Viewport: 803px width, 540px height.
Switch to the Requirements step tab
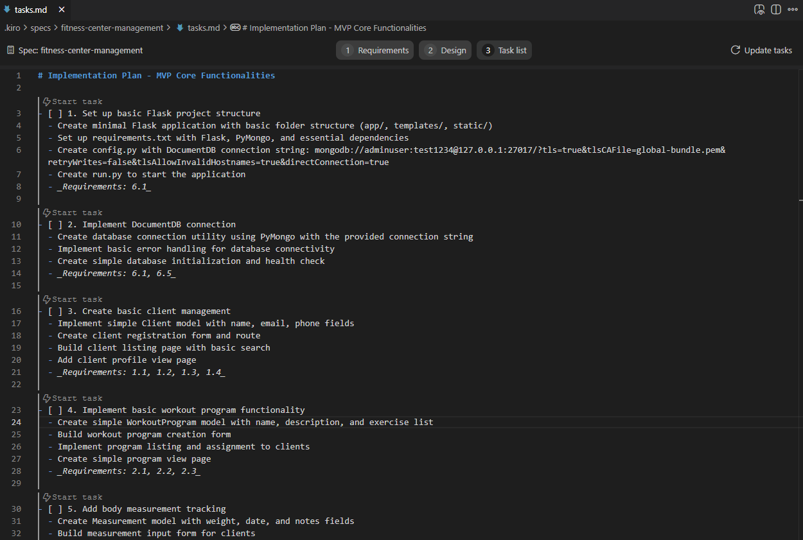[375, 50]
